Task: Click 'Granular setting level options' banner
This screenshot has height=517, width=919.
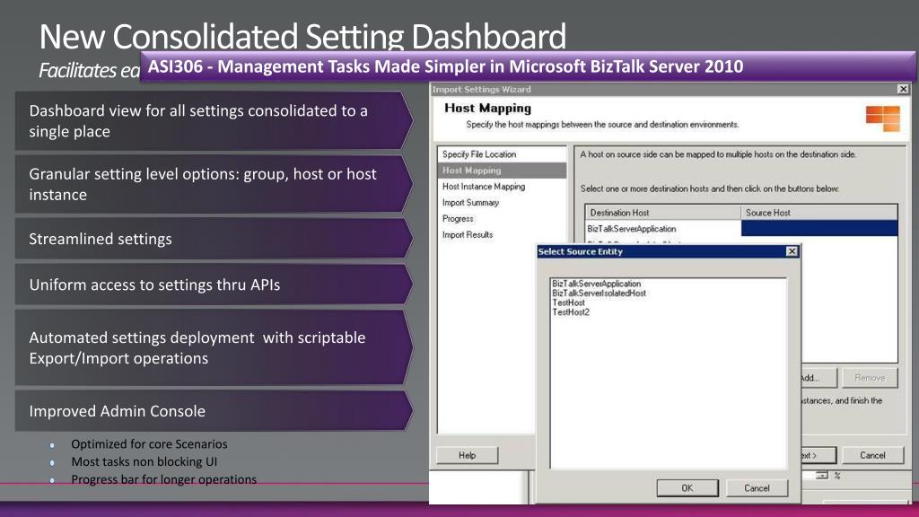Action: tap(214, 184)
